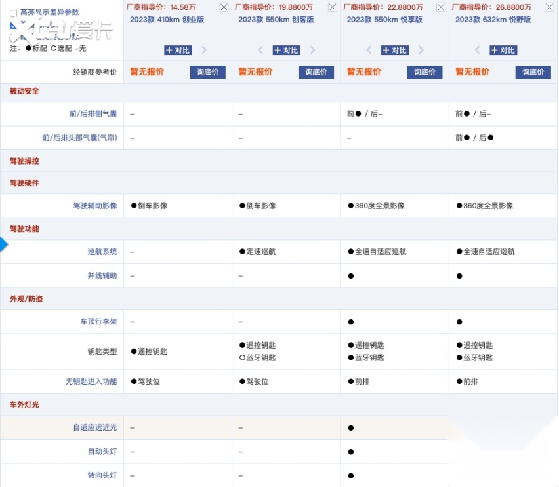Shift 550km 创客版 column left with arrow

point(260,50)
